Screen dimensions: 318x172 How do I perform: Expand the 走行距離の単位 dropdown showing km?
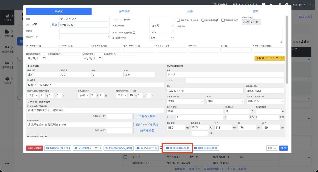point(162,38)
